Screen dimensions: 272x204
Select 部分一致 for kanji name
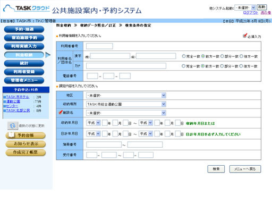(222, 56)
